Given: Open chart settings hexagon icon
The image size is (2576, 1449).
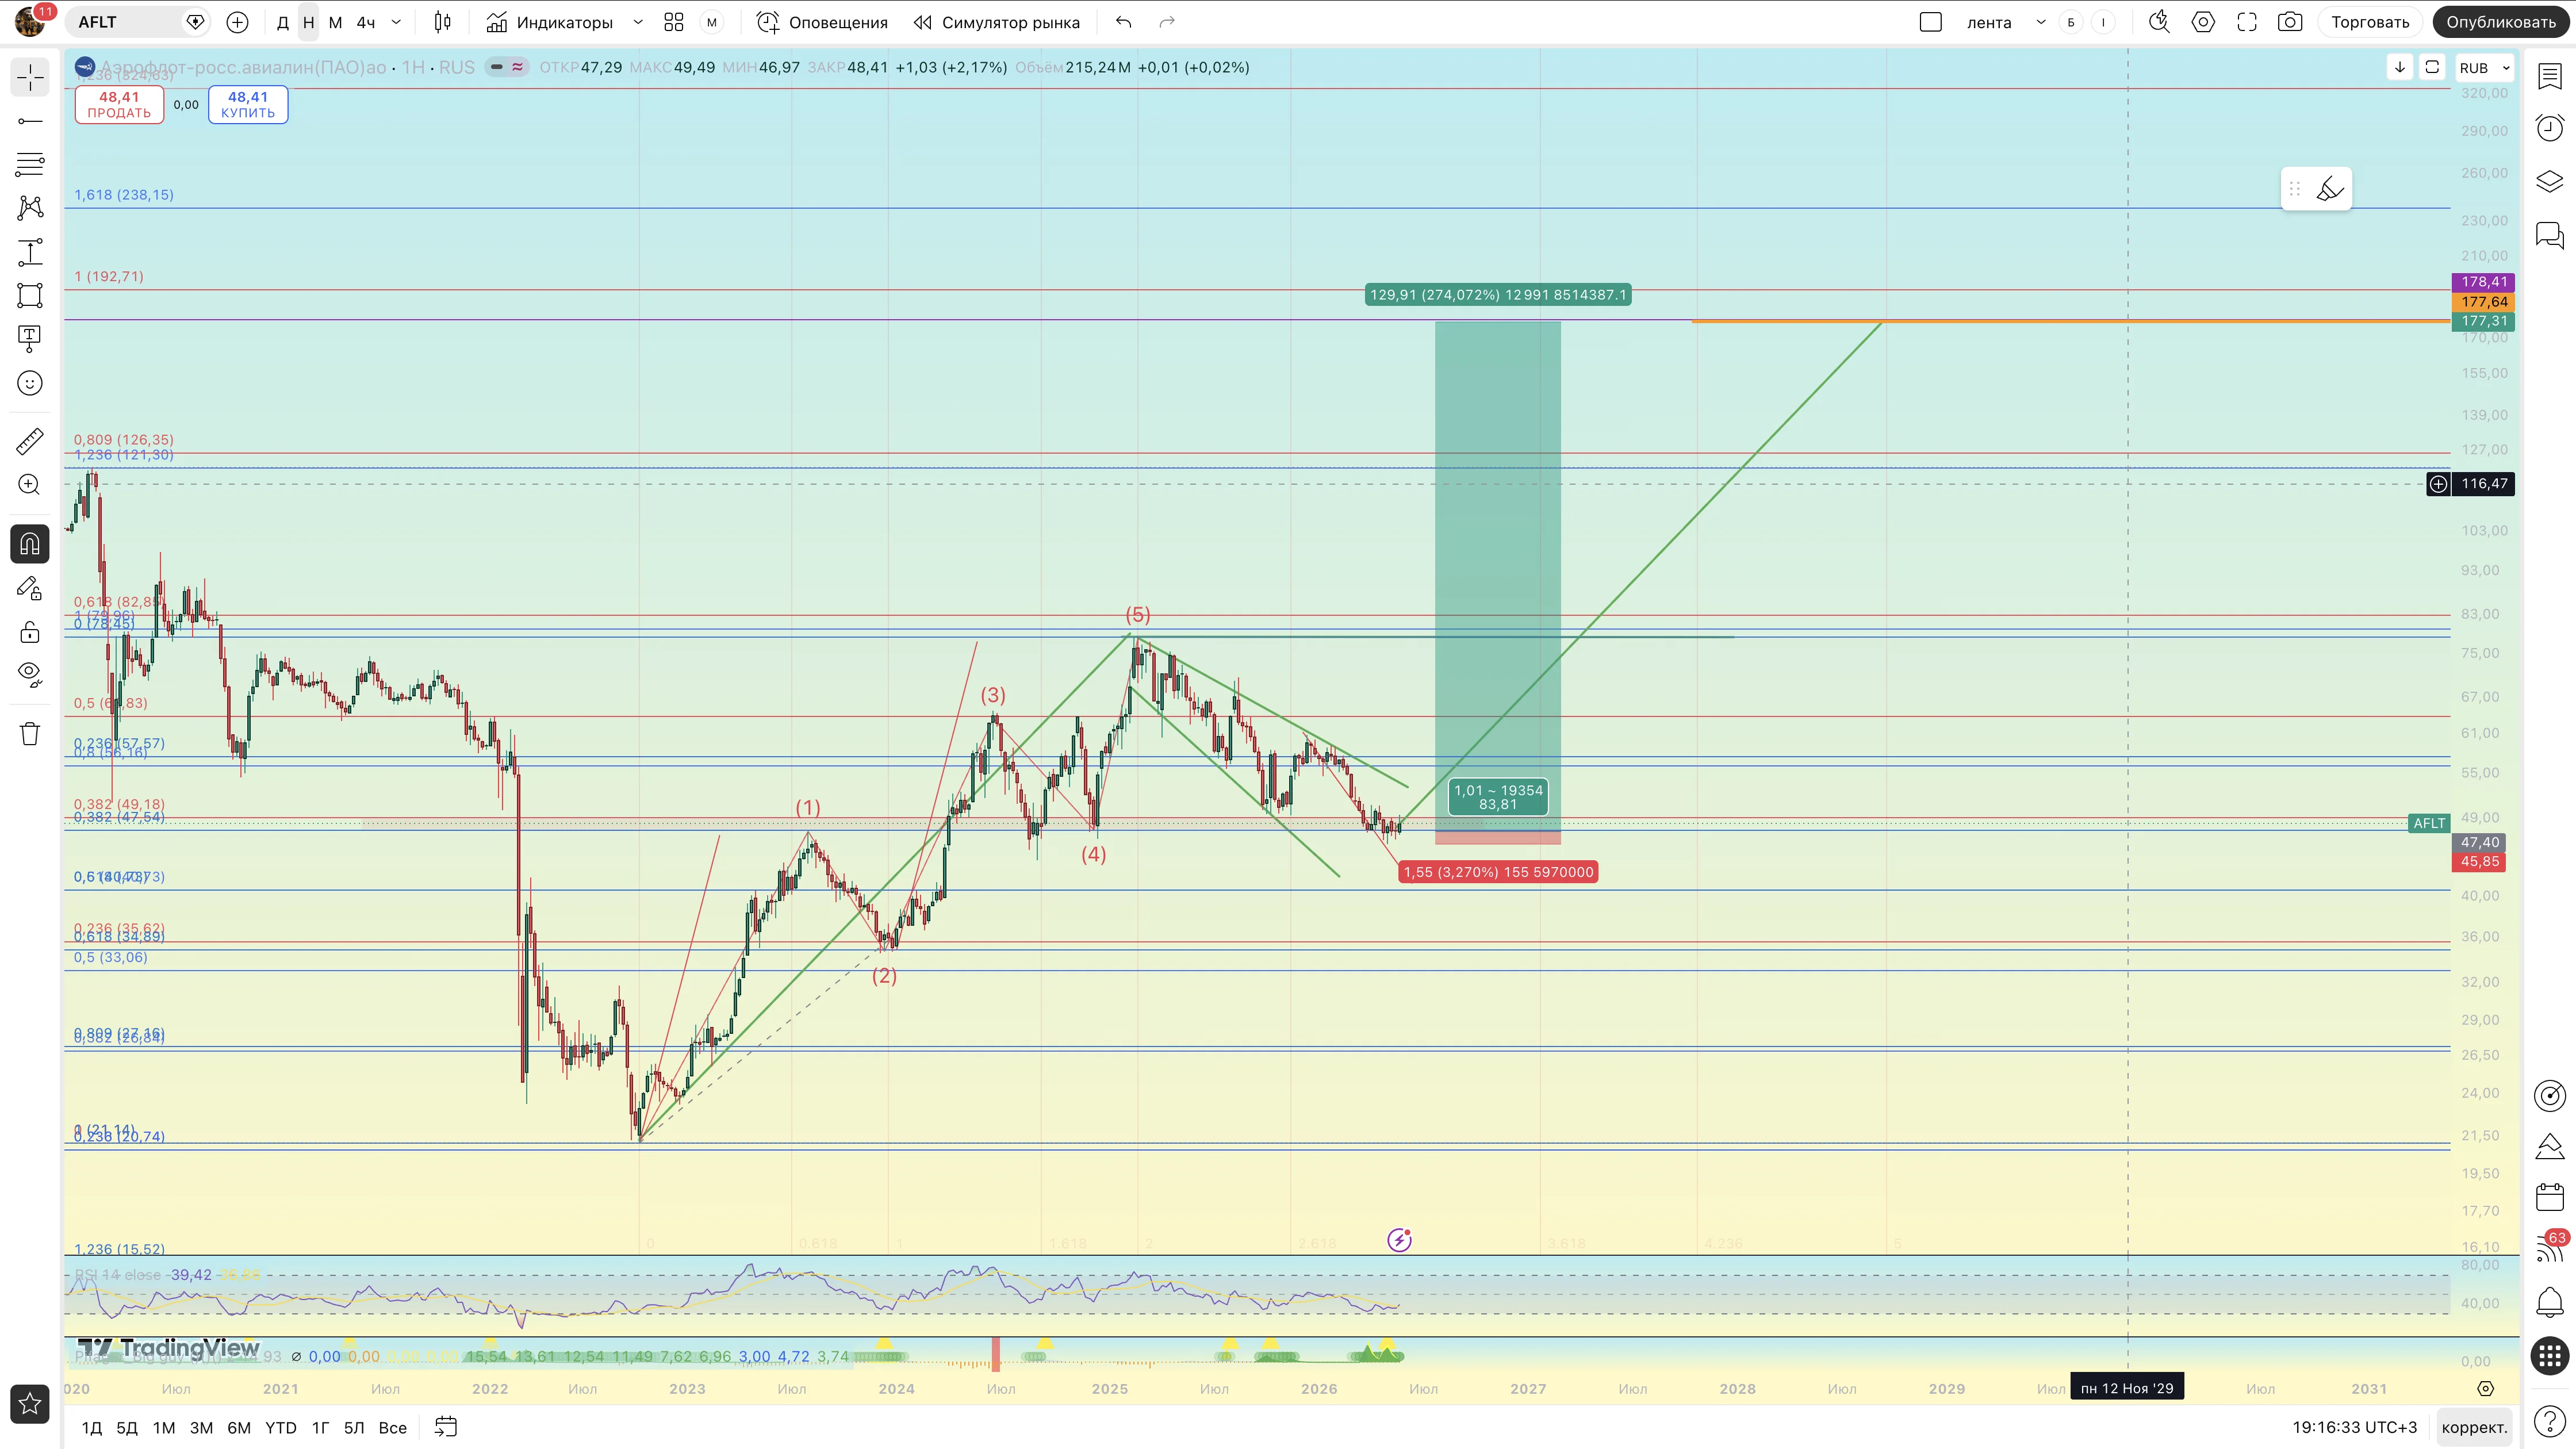Looking at the screenshot, I should (2203, 22).
